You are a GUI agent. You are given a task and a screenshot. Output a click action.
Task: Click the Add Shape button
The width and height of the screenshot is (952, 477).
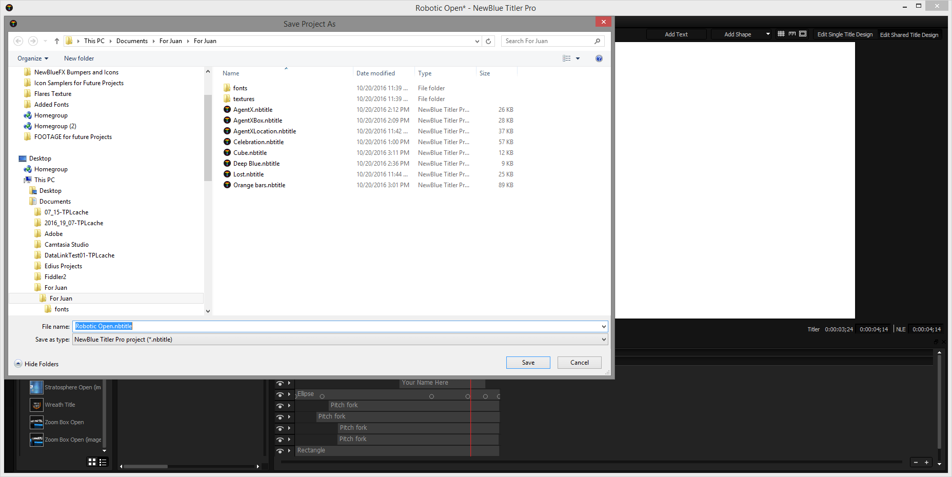click(x=738, y=34)
